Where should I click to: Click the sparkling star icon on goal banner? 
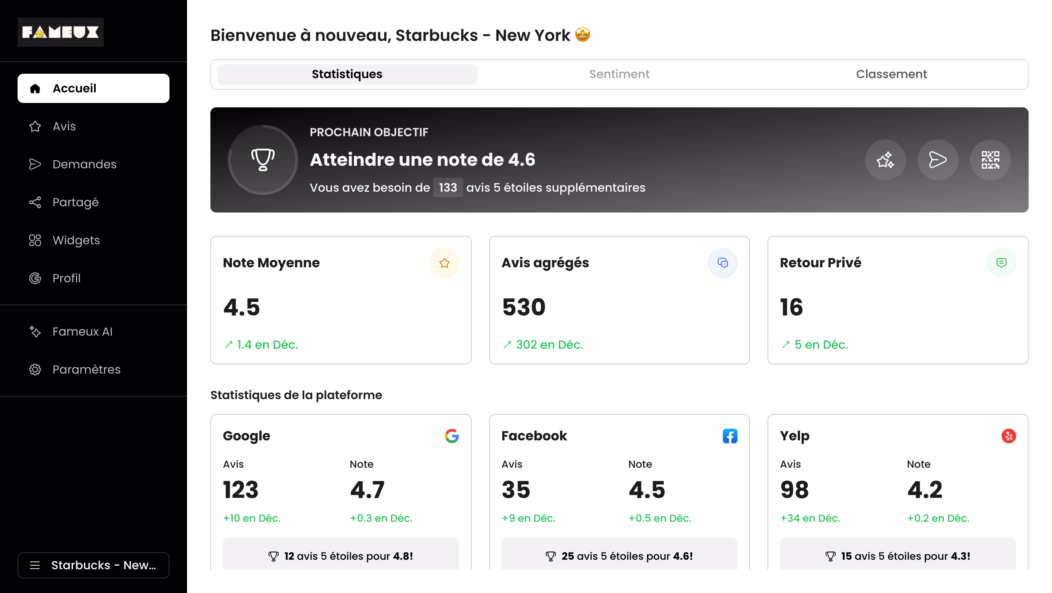(x=885, y=160)
